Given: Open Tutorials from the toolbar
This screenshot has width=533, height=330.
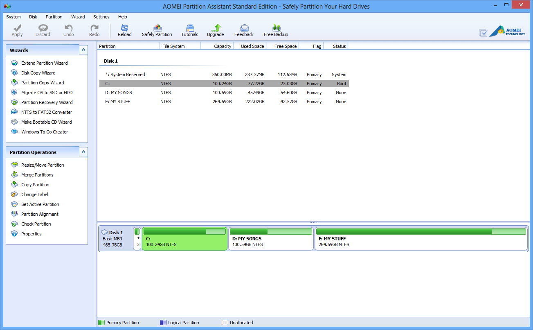Looking at the screenshot, I should click(190, 28).
